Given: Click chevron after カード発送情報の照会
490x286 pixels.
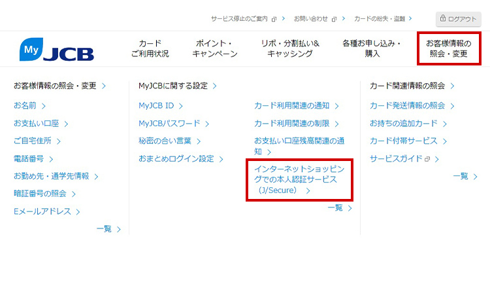Looking at the screenshot, I should pos(453,107).
